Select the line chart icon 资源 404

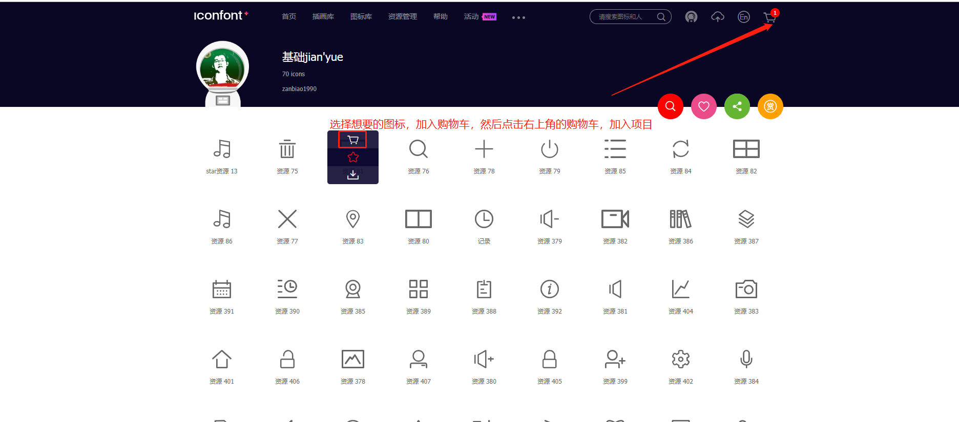pyautogui.click(x=681, y=289)
